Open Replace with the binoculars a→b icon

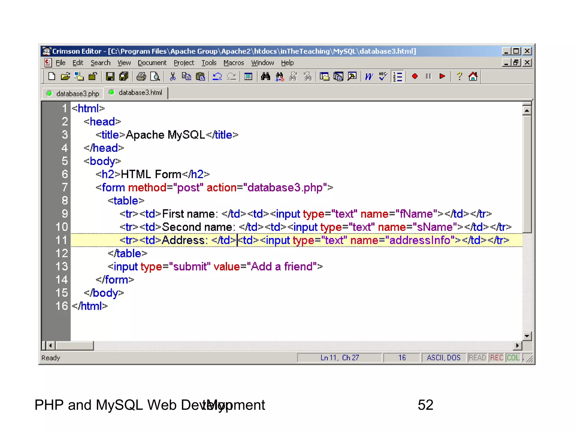280,76
